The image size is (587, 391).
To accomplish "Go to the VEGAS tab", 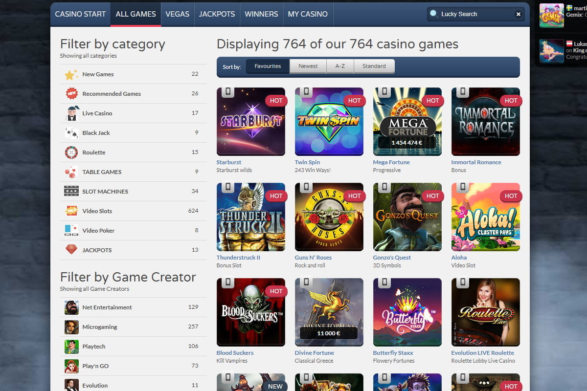I will pos(178,14).
